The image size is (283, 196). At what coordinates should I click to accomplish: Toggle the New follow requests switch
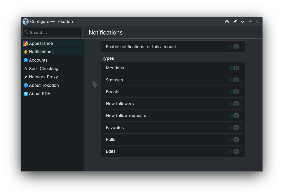coord(234,116)
